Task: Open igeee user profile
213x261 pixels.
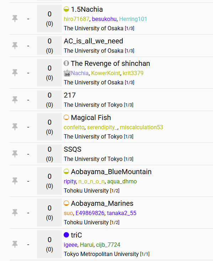Action: tap(70, 245)
